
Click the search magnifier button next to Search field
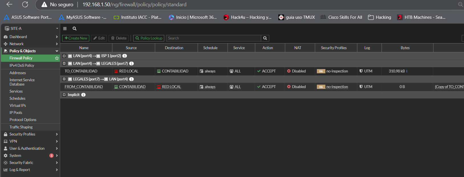pos(265,38)
